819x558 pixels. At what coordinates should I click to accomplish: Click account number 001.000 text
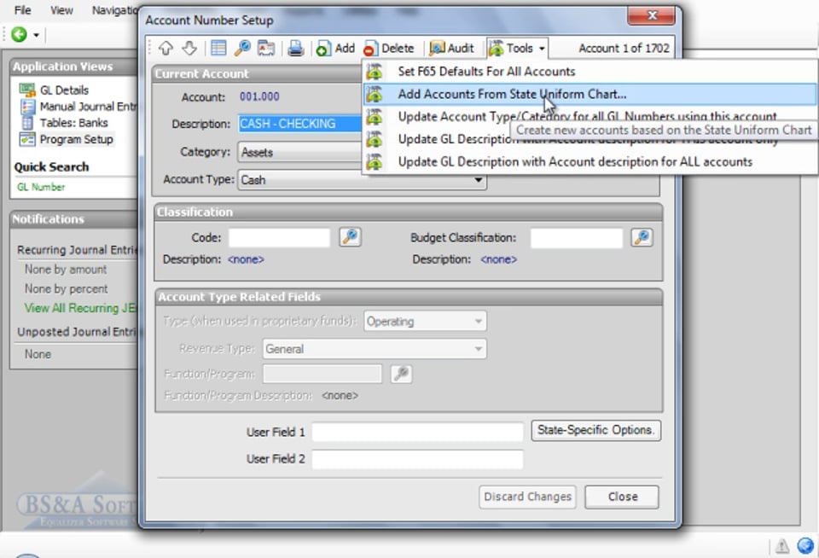259,96
